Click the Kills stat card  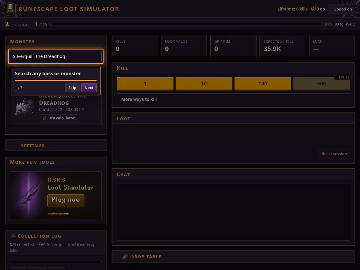click(135, 46)
